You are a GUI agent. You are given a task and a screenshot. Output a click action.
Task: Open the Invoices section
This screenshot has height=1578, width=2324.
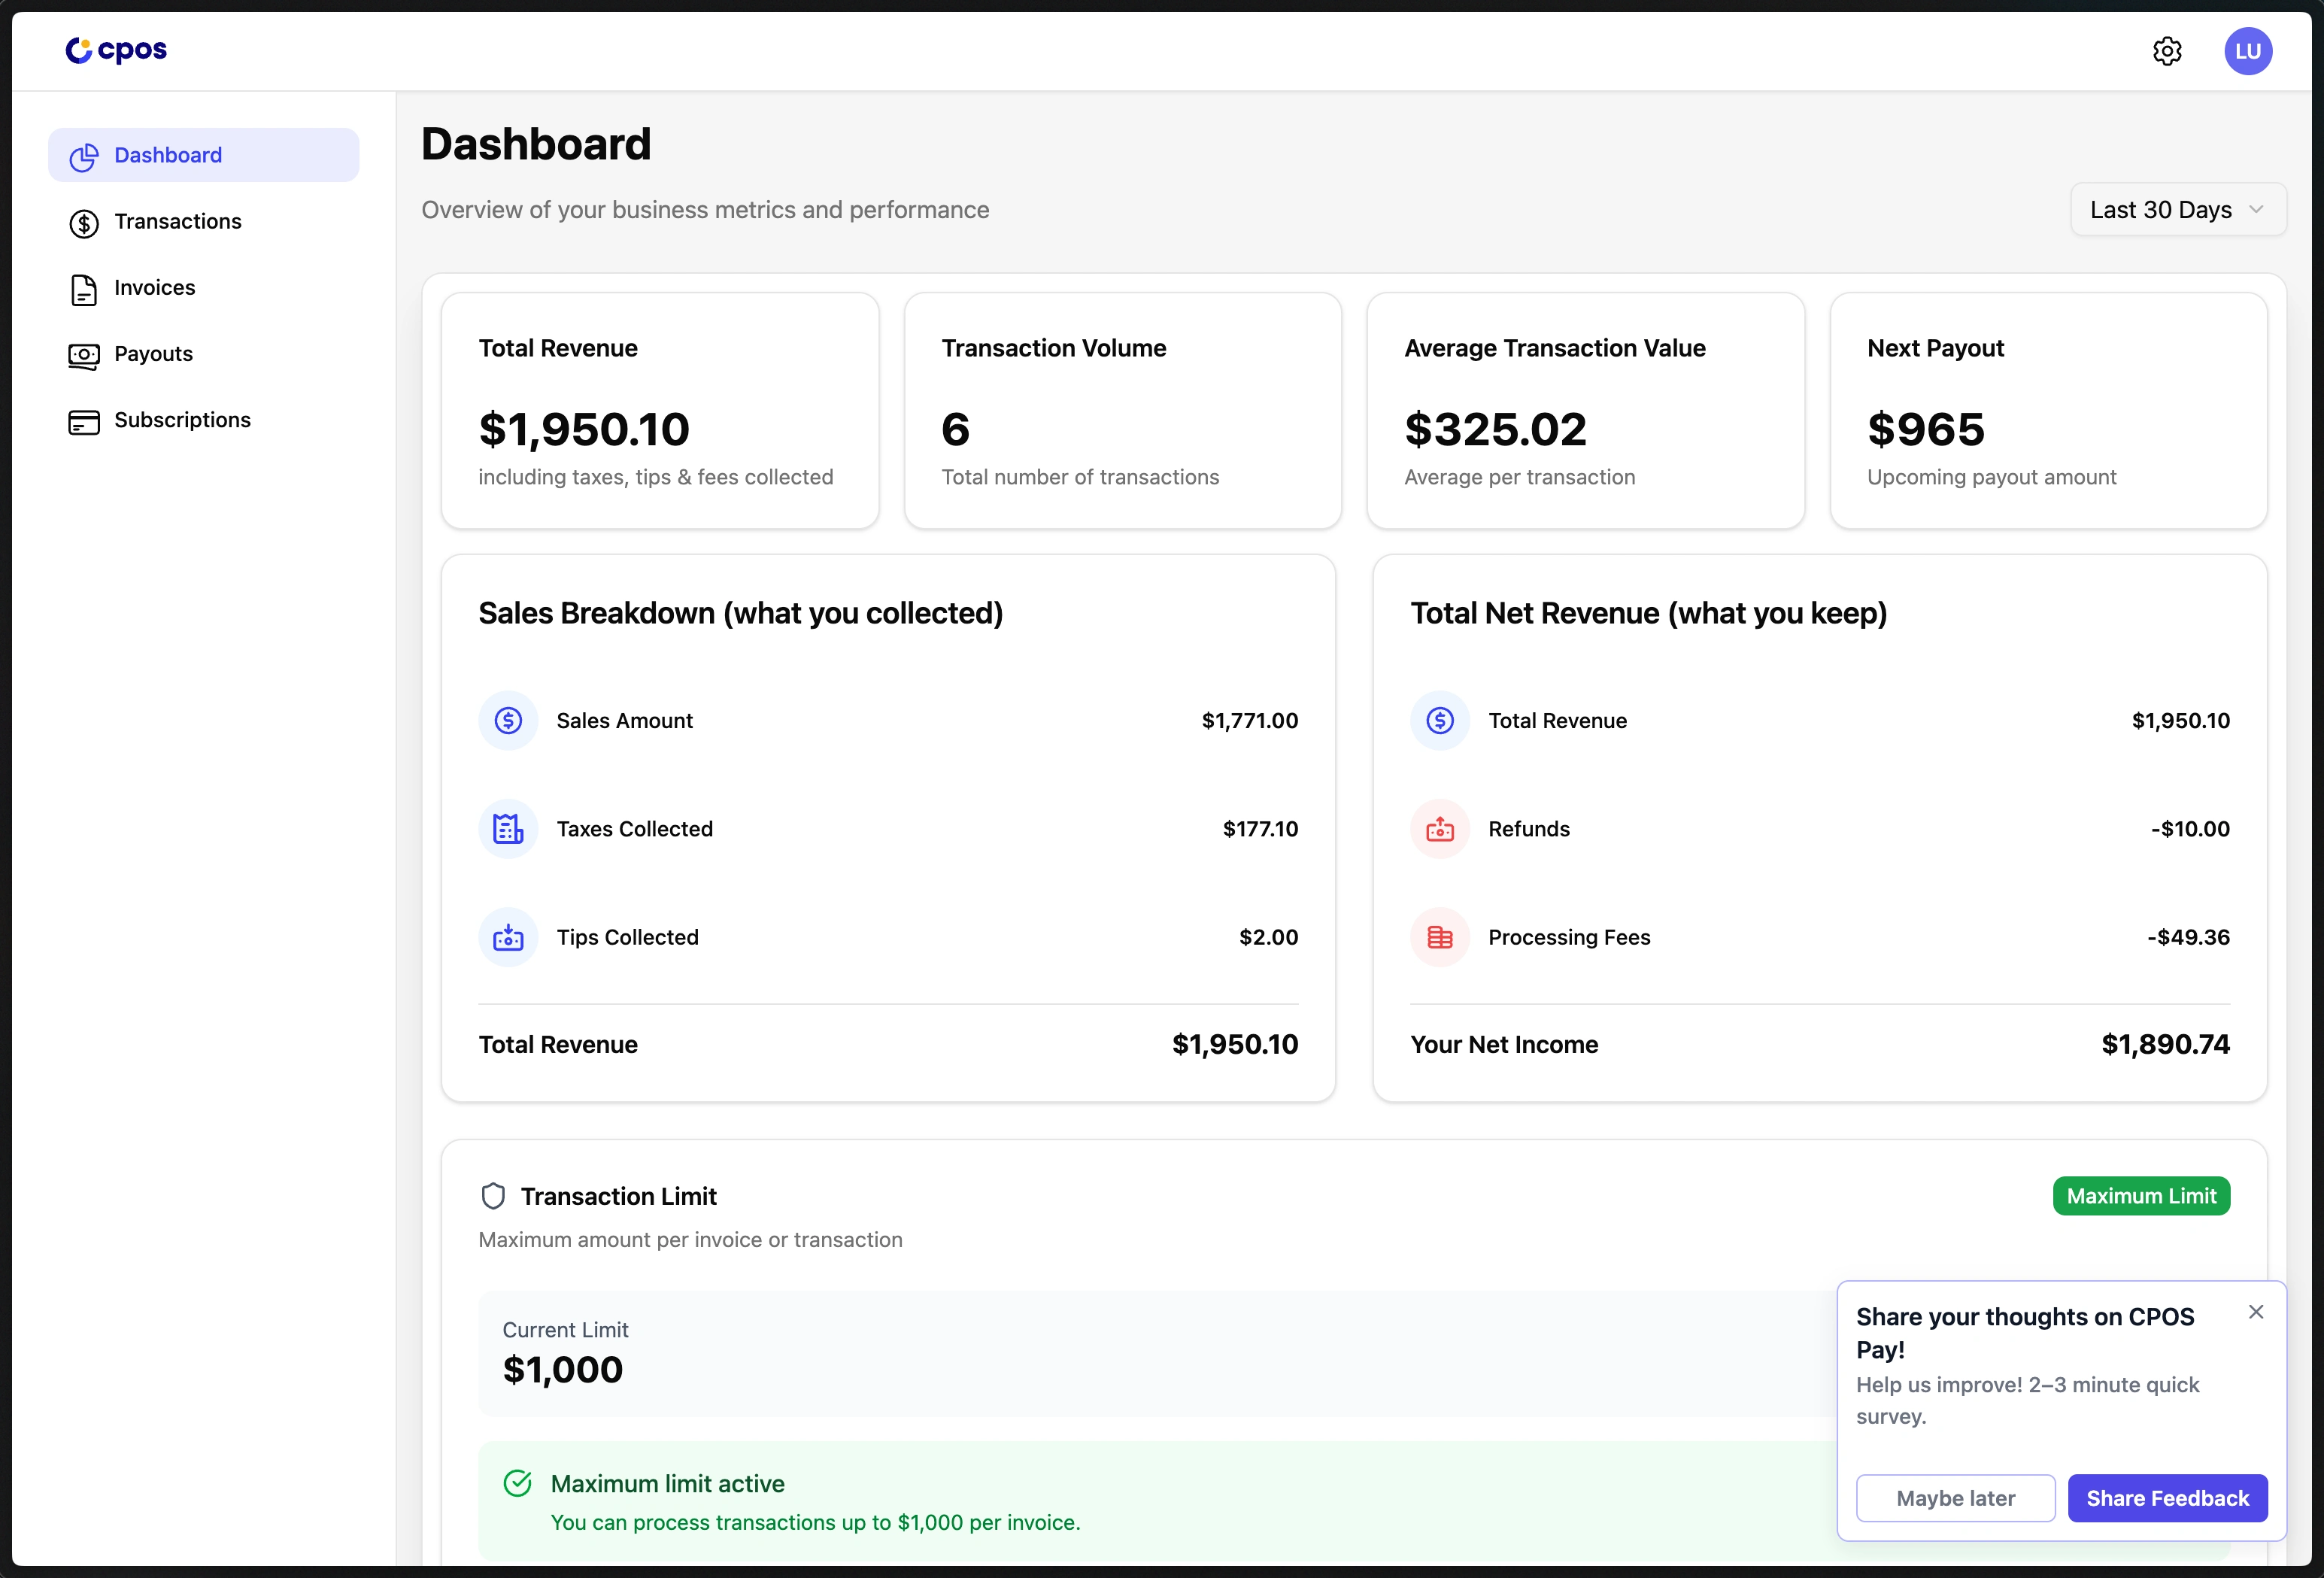pos(155,288)
